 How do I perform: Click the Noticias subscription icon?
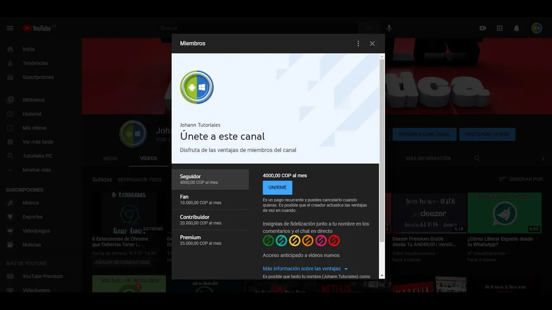tap(10, 245)
